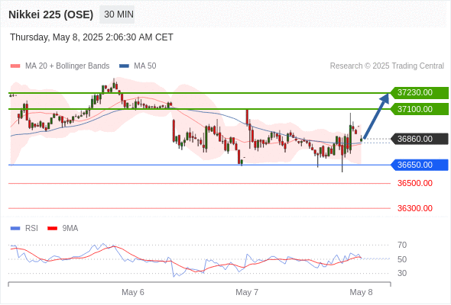Click the Nikkei 225 (OSE) title
Viewport: 451px width, 305px height.
pyautogui.click(x=51, y=14)
